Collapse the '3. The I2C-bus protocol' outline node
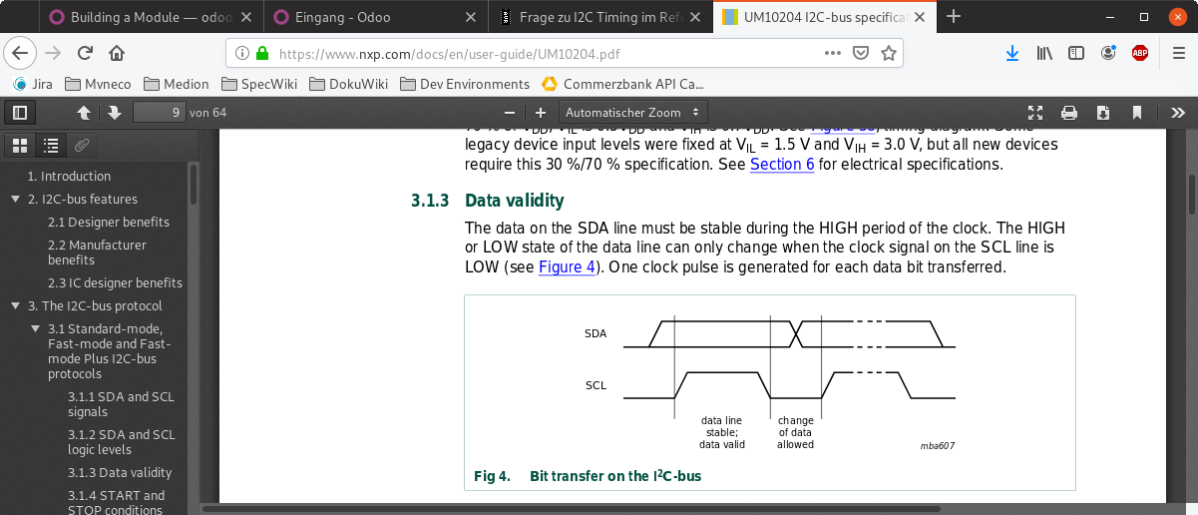Viewport: 1198px width, 515px height. pyautogui.click(x=15, y=305)
